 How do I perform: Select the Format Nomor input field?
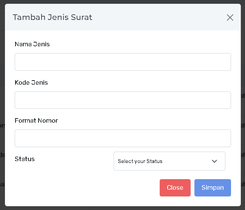pyautogui.click(x=123, y=138)
